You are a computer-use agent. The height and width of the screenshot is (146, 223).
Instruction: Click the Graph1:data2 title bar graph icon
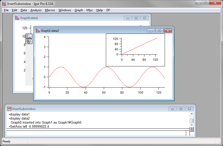click(38, 31)
